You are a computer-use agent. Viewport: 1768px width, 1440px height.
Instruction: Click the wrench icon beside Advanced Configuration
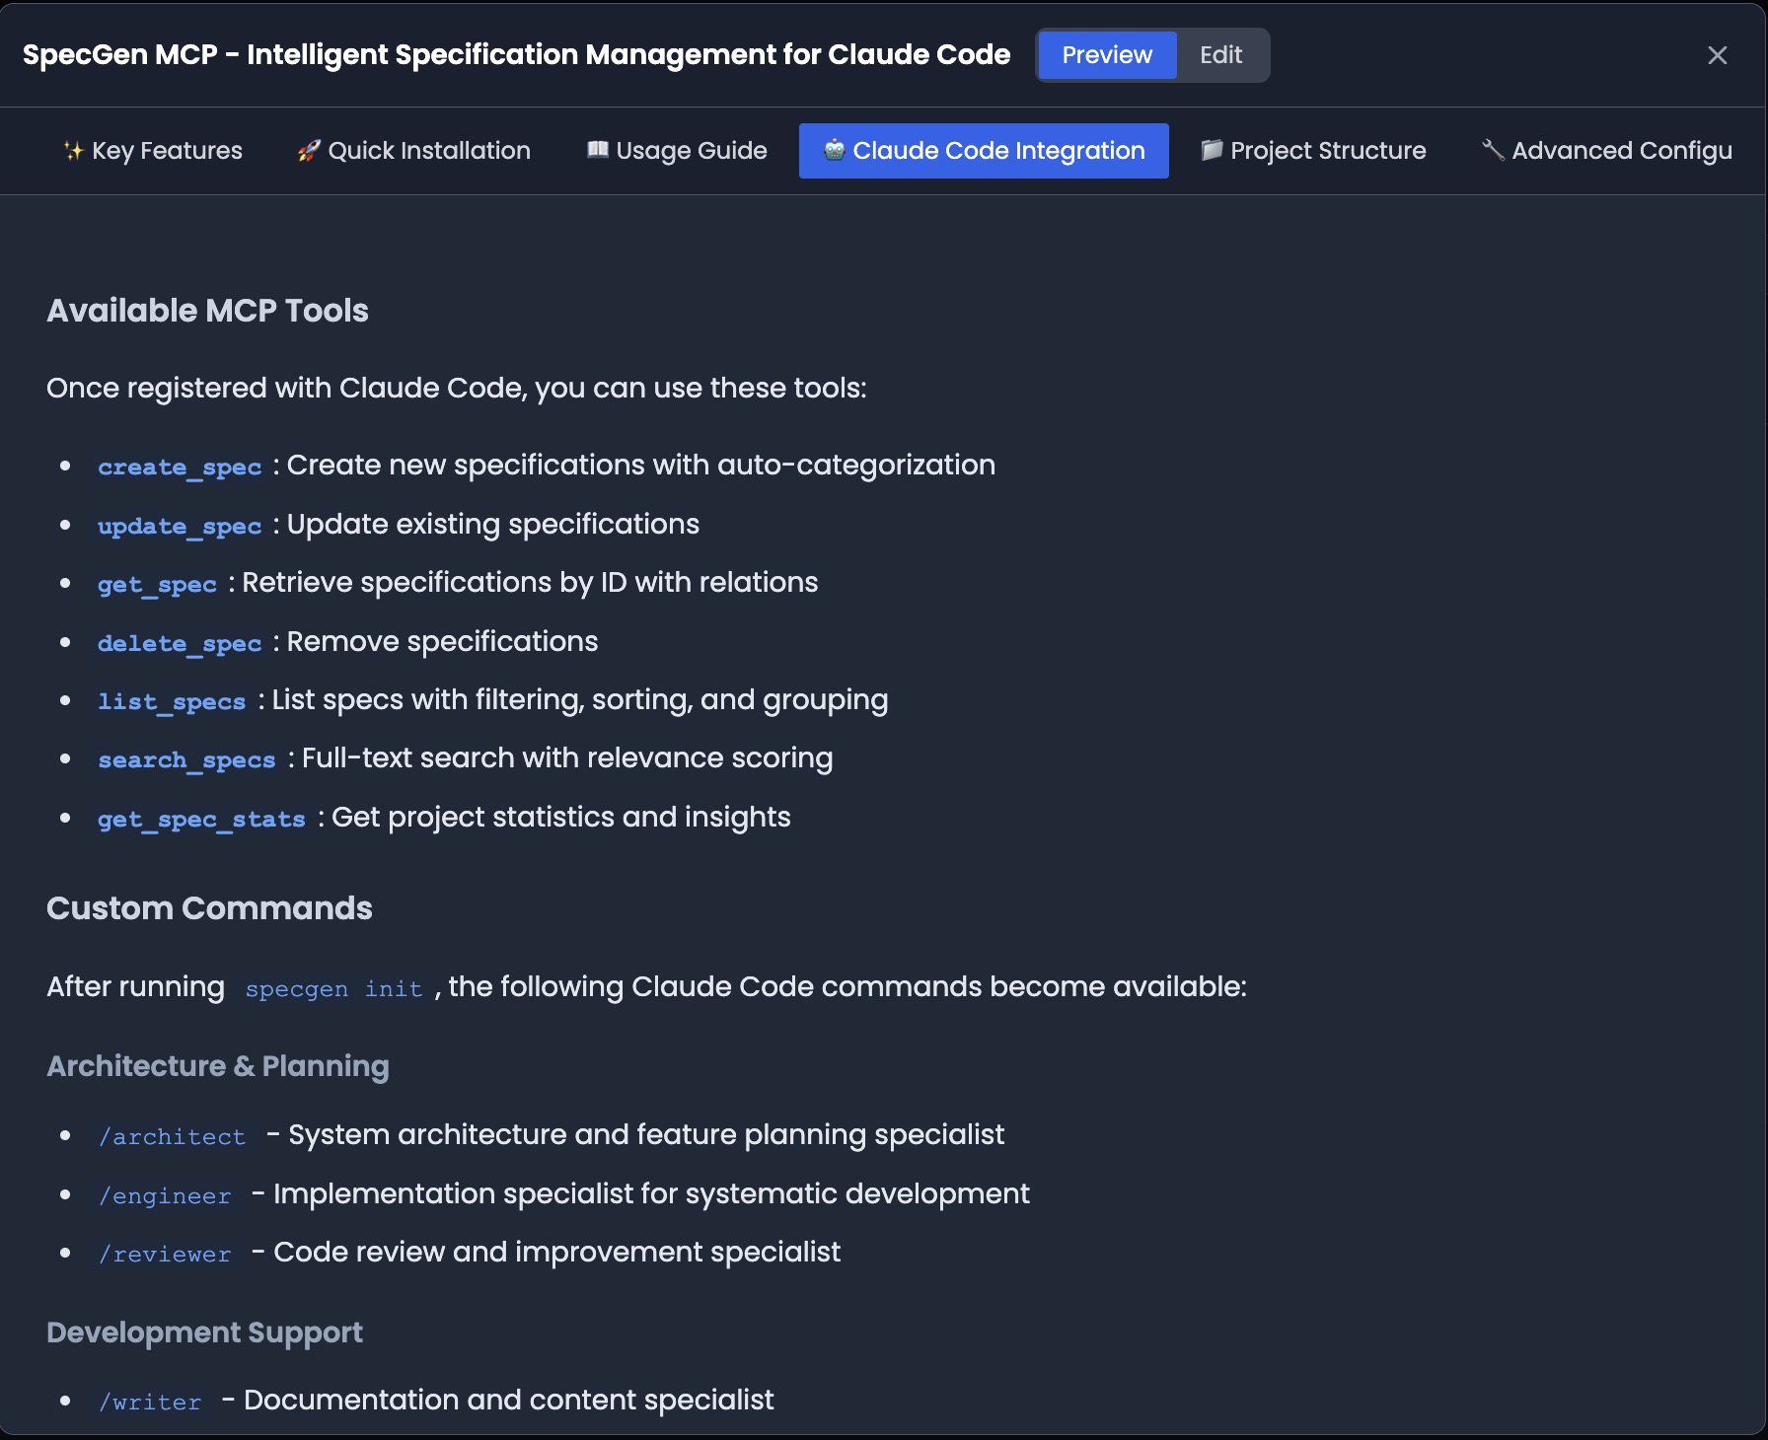1493,150
